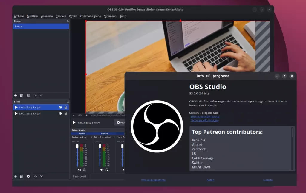This screenshot has width=306, height=193.
Task: Lock the highlighted Linux Easy 3.mp4 source
Action: point(66,108)
